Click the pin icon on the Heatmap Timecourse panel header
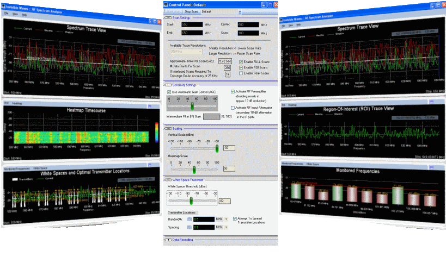The image size is (446, 263). point(150,106)
